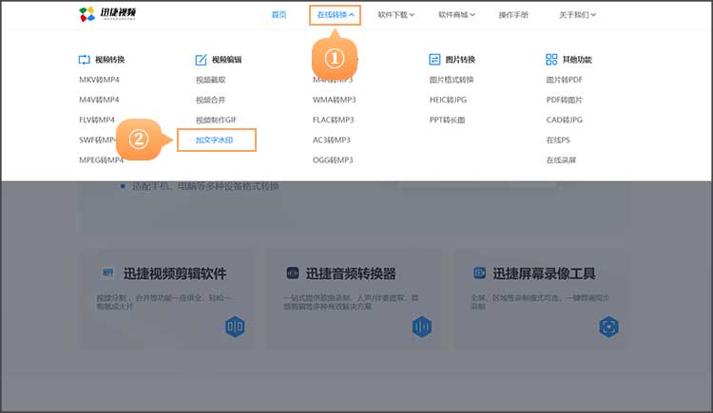Viewport: 713px width, 413px height.
Task: Select MKV转MP4 converter
Action: tap(99, 80)
